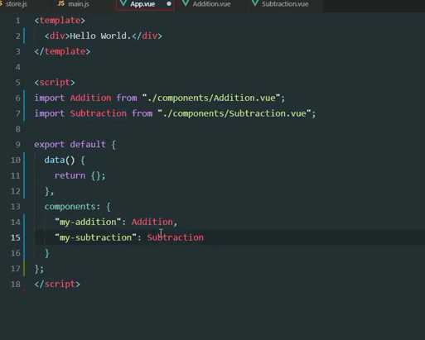Screen dimensions: 425x340
Task: Click the 'components: {' property
Action: (x=78, y=207)
